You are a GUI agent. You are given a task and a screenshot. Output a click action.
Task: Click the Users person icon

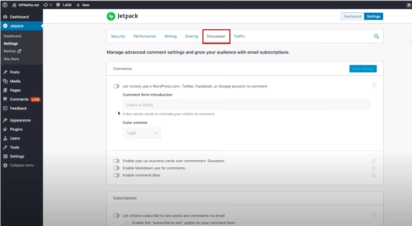5,139
